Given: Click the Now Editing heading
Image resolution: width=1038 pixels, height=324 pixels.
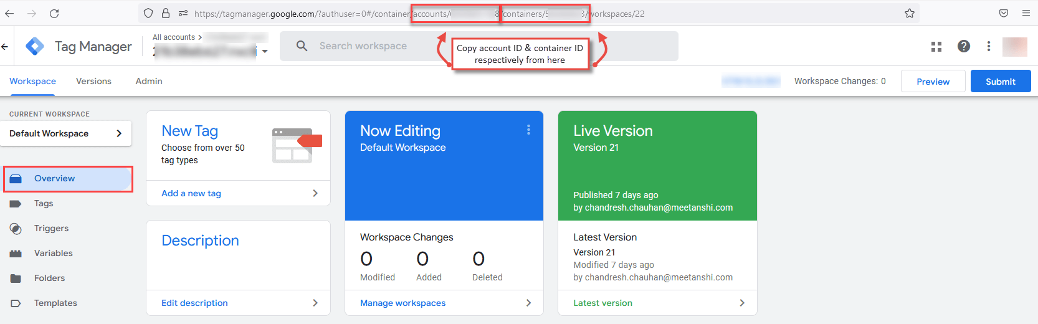Looking at the screenshot, I should click(400, 131).
